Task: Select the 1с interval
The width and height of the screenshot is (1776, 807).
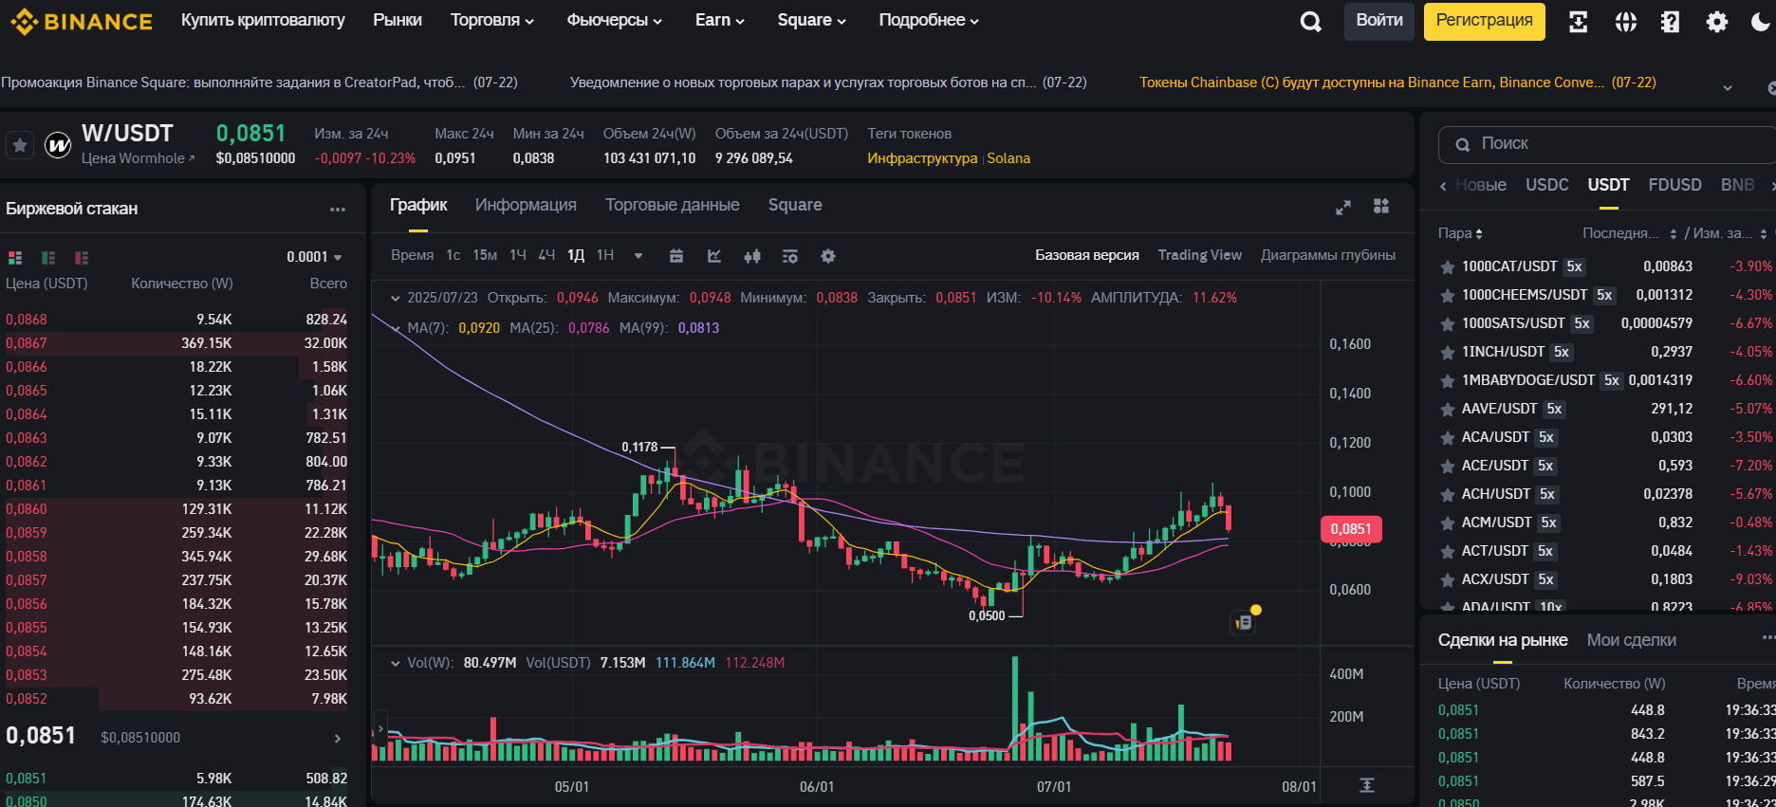Action: point(453,255)
